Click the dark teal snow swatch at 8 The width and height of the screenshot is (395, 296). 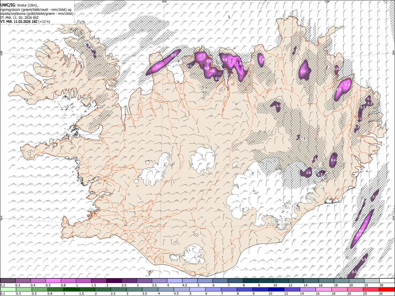(x=250, y=281)
